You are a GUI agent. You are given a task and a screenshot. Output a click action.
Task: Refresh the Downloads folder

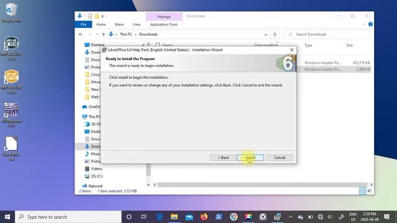[275, 35]
